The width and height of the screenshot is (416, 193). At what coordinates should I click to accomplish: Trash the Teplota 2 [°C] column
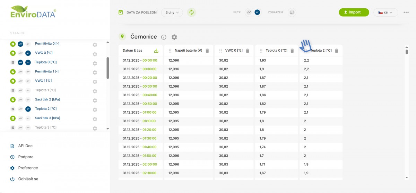click(x=336, y=51)
